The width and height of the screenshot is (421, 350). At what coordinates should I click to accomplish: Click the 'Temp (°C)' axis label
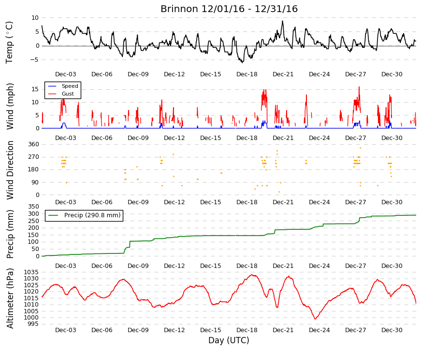pos(9,42)
